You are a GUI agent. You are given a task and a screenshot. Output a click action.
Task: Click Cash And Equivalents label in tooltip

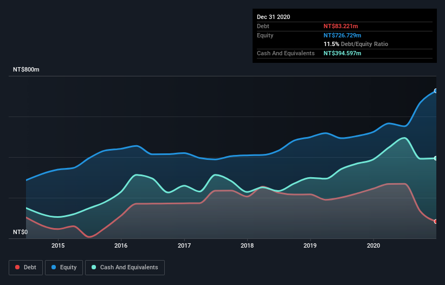click(x=286, y=53)
